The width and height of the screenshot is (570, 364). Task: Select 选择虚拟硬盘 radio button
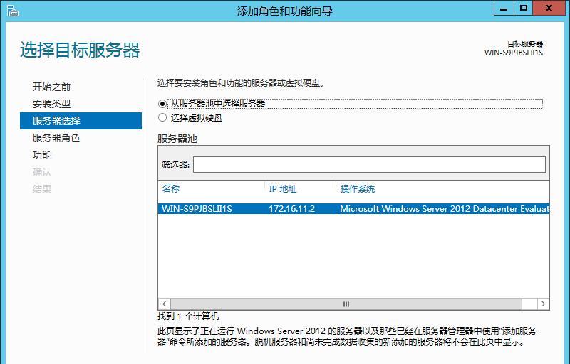pyautogui.click(x=162, y=117)
